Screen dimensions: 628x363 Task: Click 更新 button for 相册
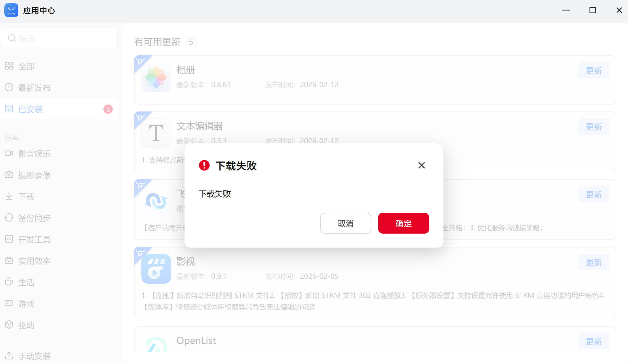tap(593, 71)
